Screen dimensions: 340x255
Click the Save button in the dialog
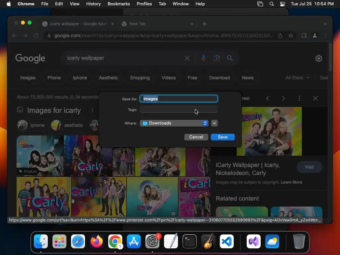click(222, 137)
